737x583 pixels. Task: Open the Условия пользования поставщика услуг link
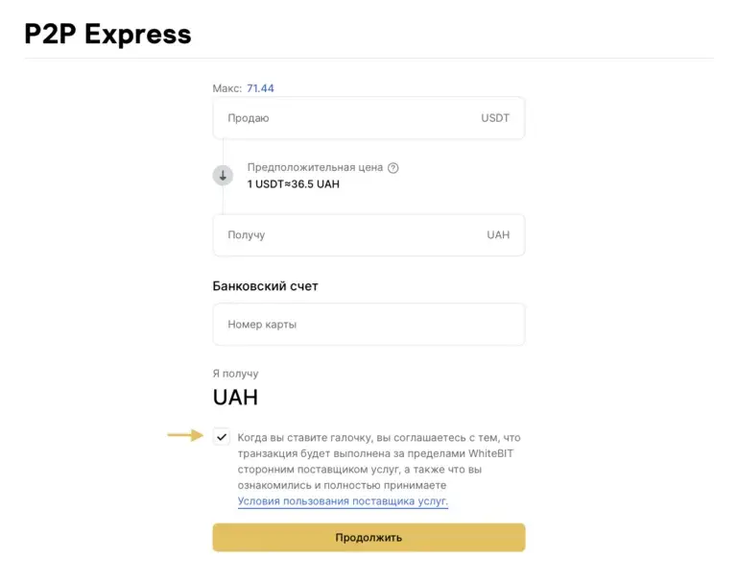[x=343, y=501]
